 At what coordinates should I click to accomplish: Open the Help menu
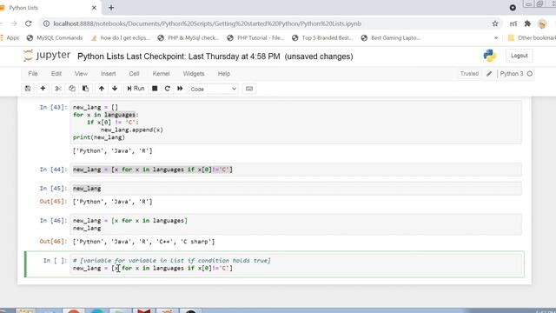pos(224,74)
